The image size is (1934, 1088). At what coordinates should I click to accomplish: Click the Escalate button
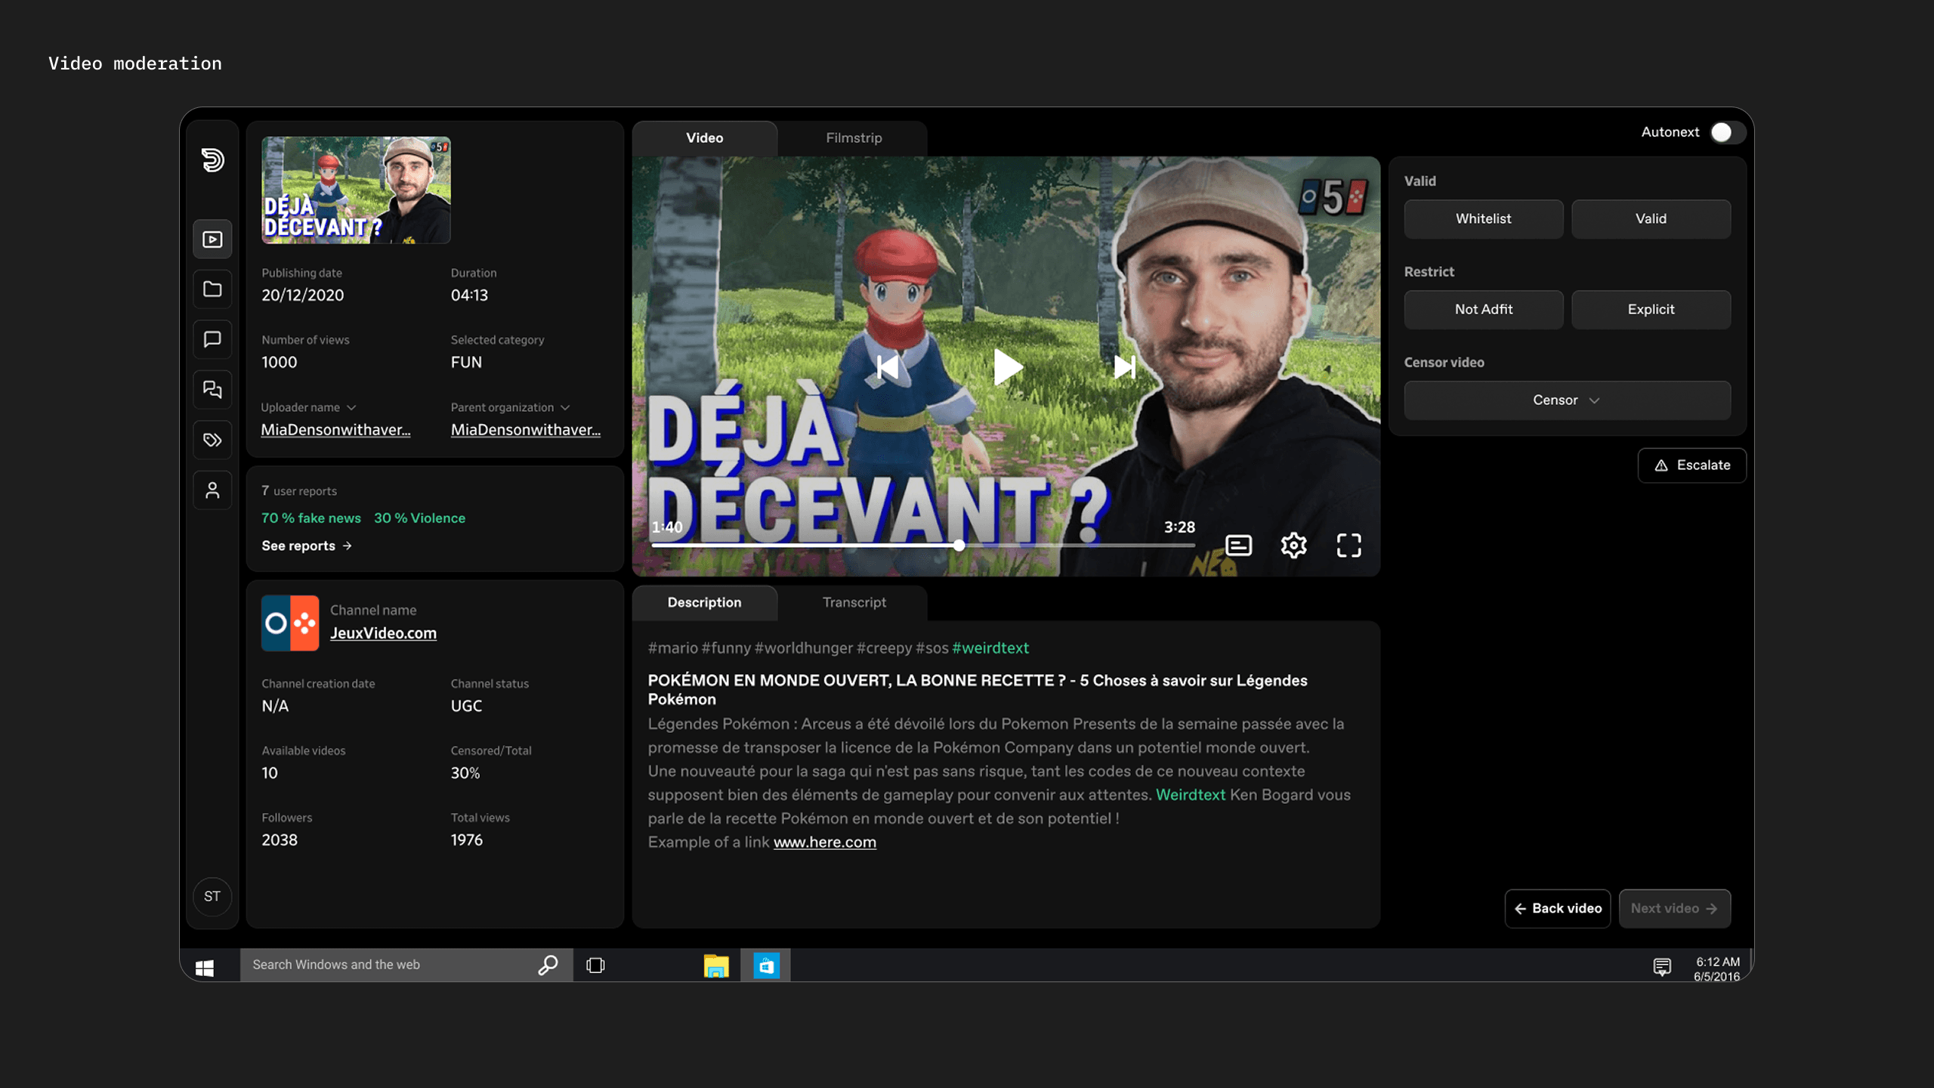(x=1691, y=465)
